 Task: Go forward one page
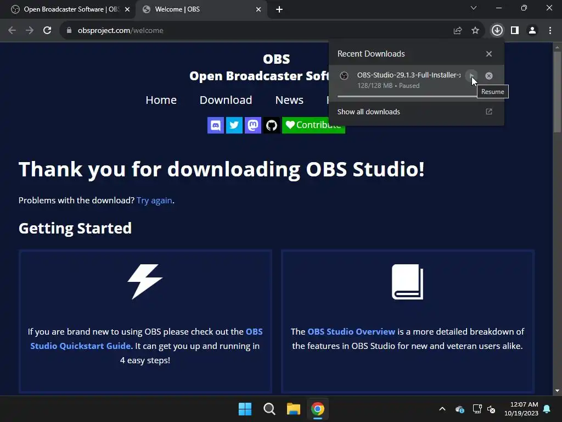tap(30, 31)
